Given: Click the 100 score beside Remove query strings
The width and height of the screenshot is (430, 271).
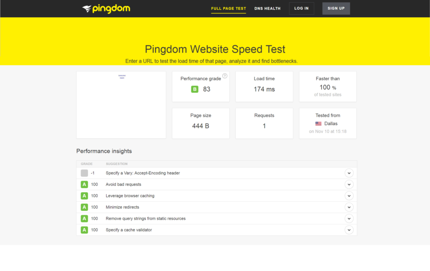Looking at the screenshot, I should 94,218.
